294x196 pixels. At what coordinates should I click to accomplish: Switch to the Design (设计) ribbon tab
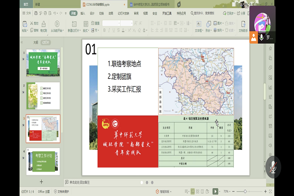pos(92,13)
